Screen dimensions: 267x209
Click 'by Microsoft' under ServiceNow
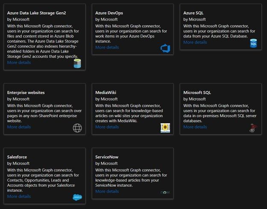tap(107, 163)
